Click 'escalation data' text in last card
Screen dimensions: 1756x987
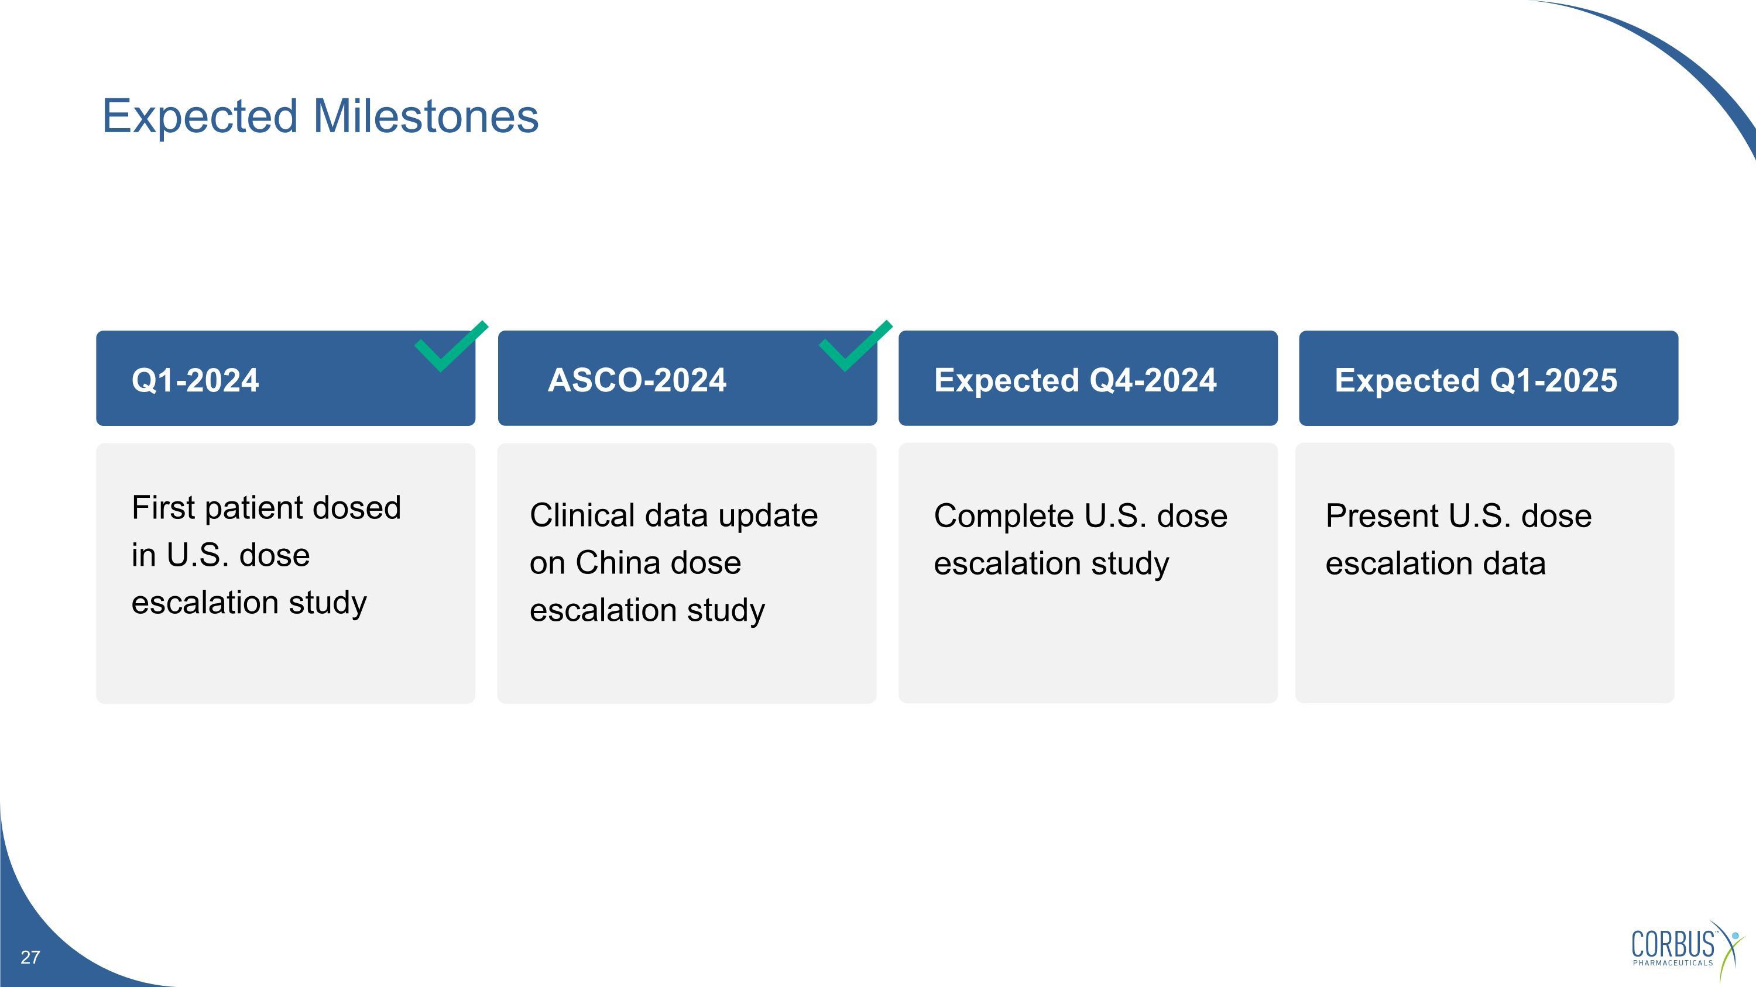coord(1435,564)
